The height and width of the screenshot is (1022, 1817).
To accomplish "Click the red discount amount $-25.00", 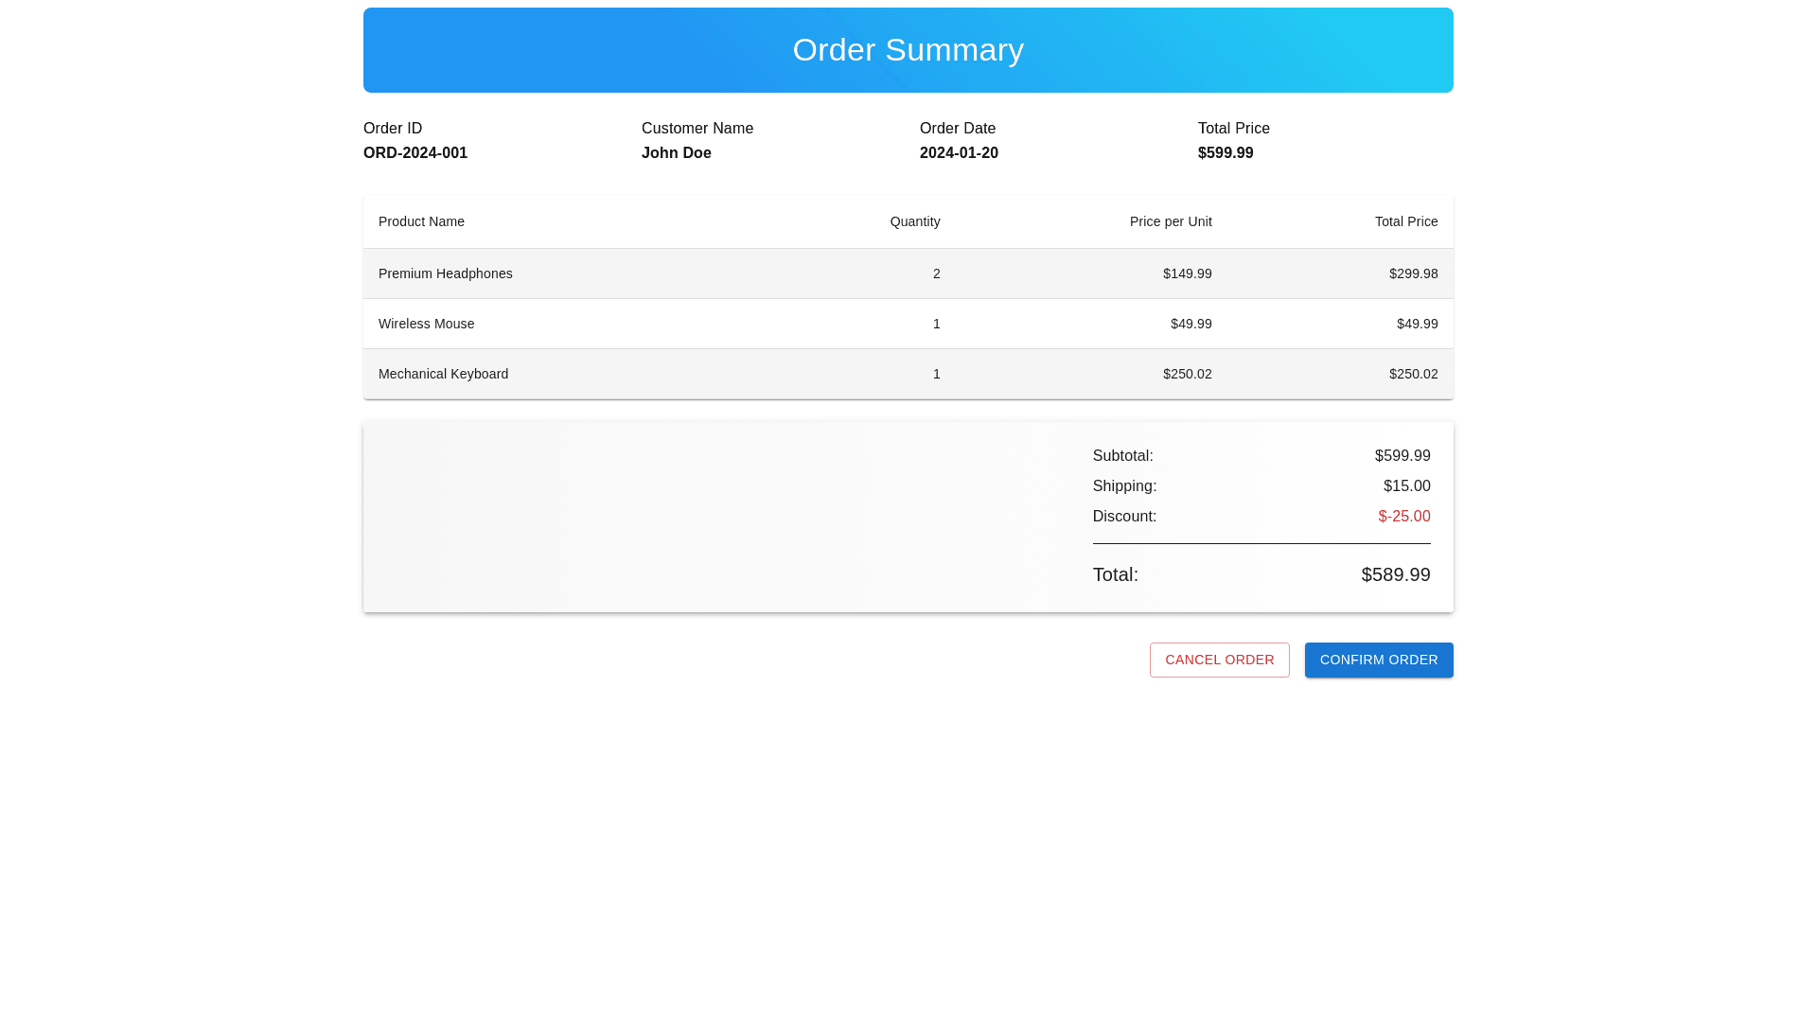I will pos(1403,517).
